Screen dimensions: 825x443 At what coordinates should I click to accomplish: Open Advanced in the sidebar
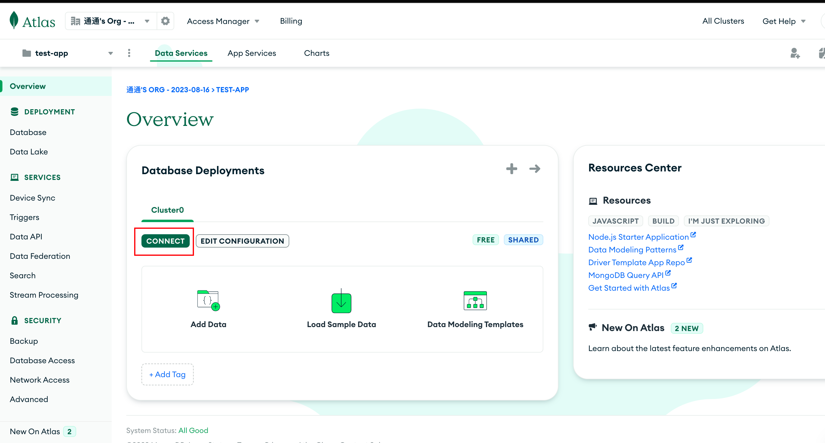pyautogui.click(x=29, y=400)
